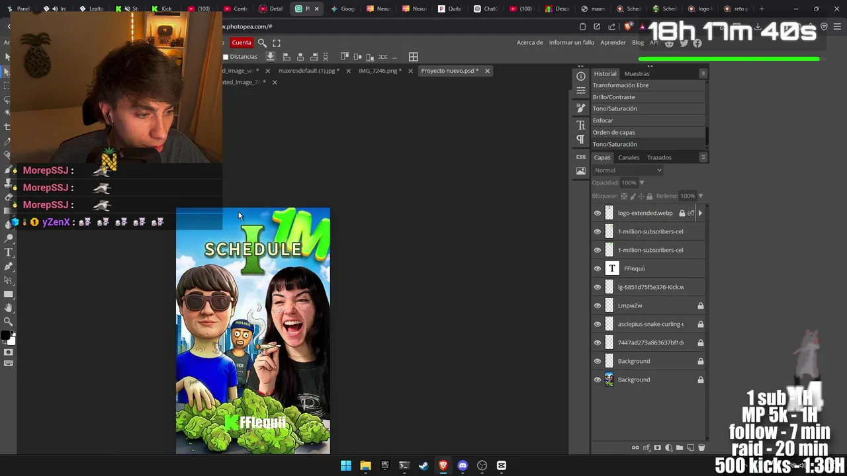Open the Paragraph panel icon

point(580,139)
